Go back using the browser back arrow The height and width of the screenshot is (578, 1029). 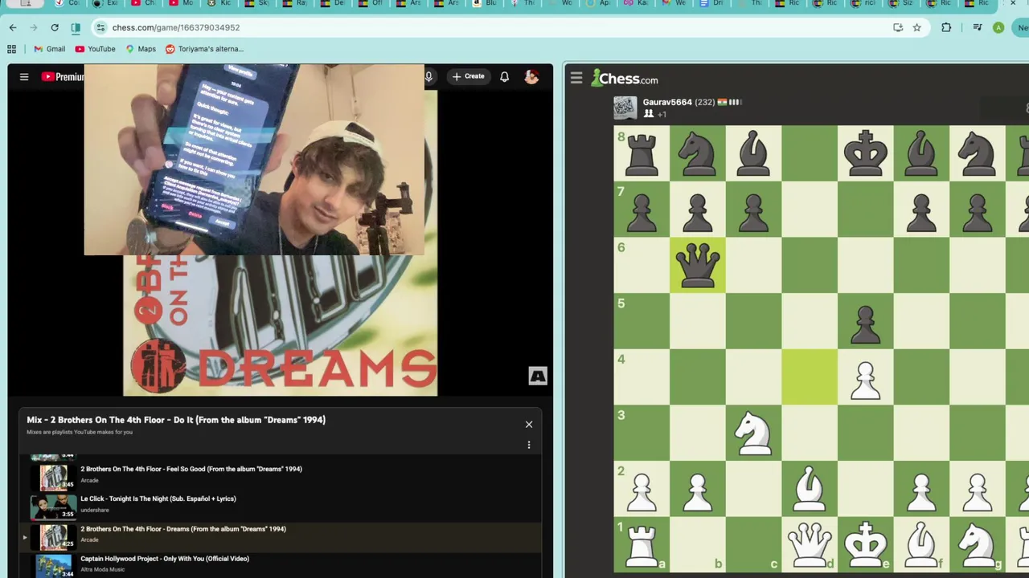tap(13, 27)
